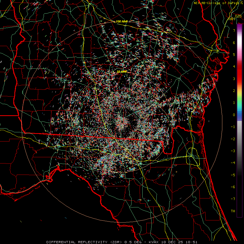244x244 pixels.
Task: Click the -1 dB scale label
Action: pyautogui.click(x=233, y=127)
